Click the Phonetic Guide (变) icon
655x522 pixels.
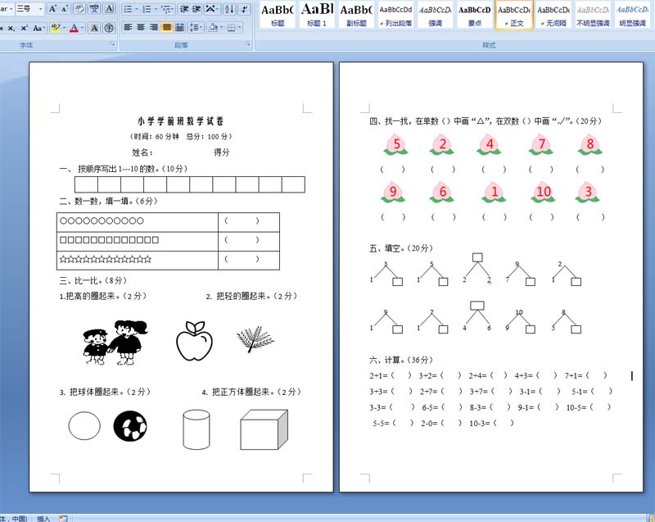[x=94, y=9]
